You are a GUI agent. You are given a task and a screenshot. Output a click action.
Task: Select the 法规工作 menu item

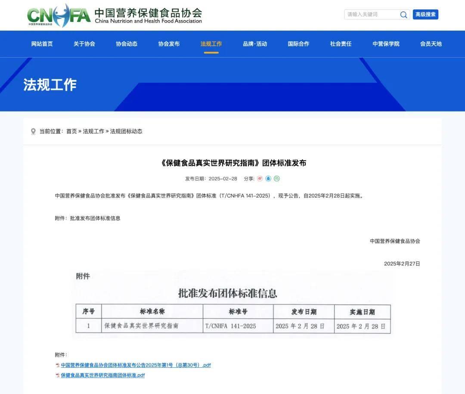[x=211, y=44]
